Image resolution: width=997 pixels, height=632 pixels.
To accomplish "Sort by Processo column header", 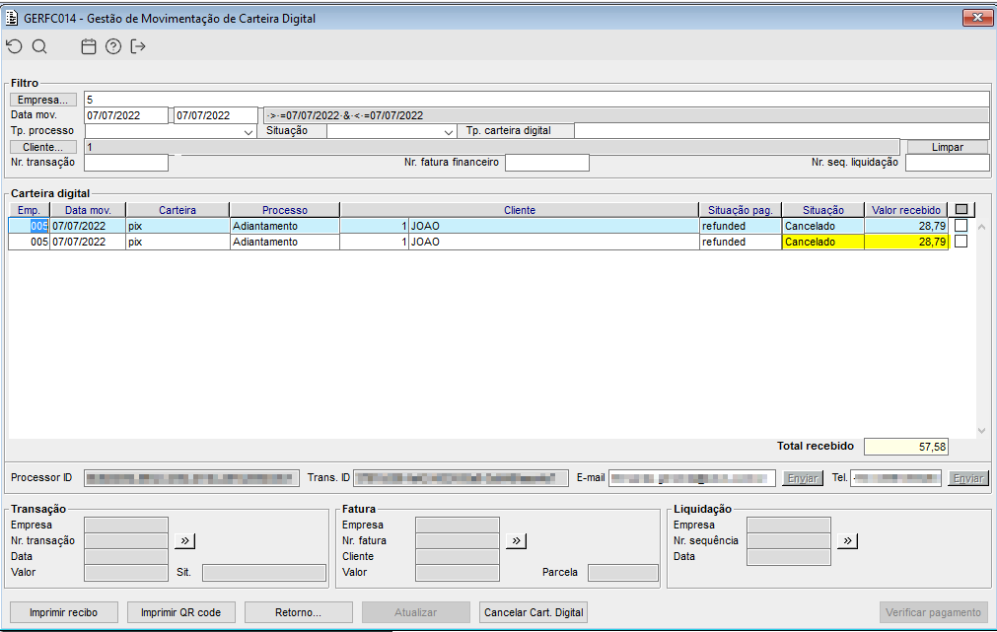I will click(x=285, y=210).
